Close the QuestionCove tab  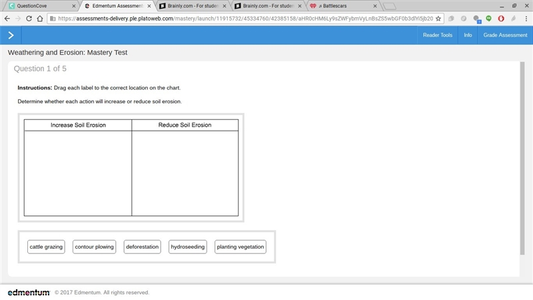tap(73, 6)
